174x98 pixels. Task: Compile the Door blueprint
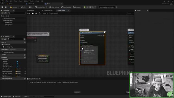(x=13, y=7)
